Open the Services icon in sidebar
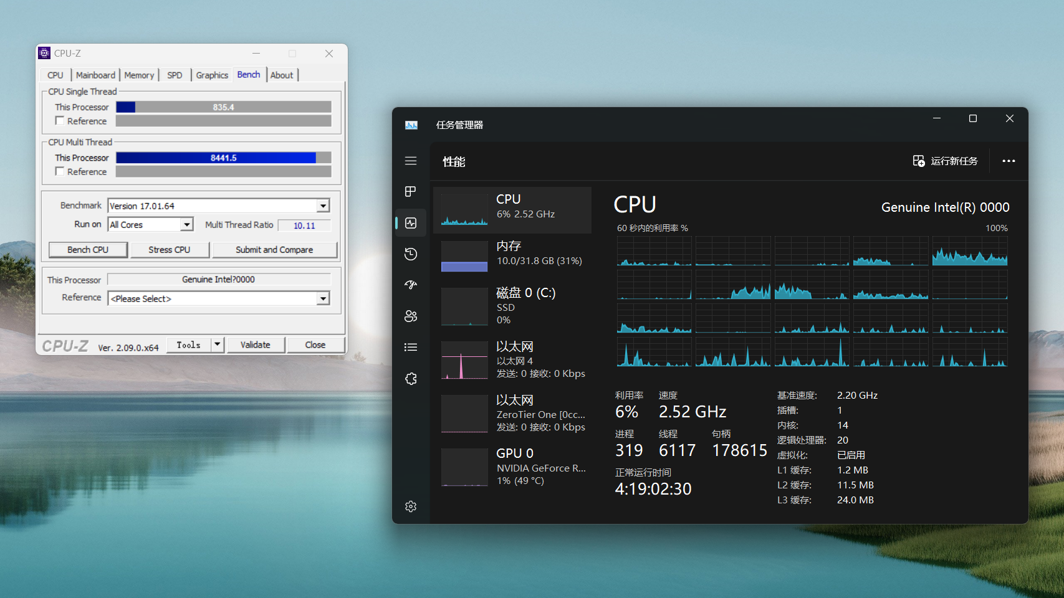This screenshot has width=1064, height=598. pos(410,379)
